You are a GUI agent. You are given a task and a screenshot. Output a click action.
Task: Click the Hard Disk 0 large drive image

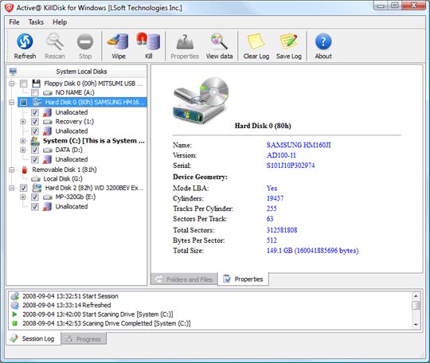coord(201,100)
